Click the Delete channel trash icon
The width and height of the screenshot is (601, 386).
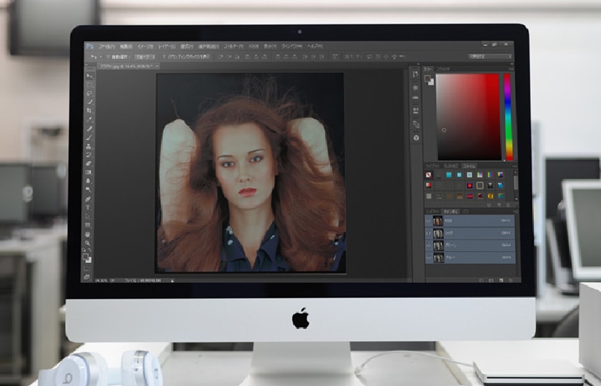pos(510,280)
